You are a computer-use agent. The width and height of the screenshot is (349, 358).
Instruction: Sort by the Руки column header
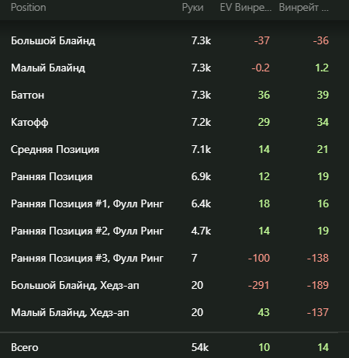pyautogui.click(x=192, y=8)
